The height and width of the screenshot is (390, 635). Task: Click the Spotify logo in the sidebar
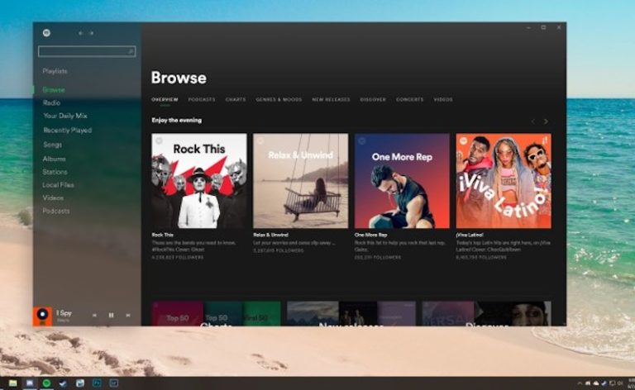coord(46,33)
